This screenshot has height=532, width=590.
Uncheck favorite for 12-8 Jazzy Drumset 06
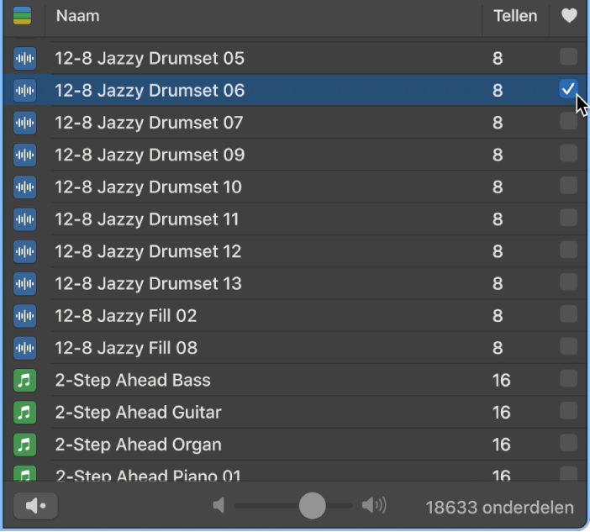coord(568,89)
